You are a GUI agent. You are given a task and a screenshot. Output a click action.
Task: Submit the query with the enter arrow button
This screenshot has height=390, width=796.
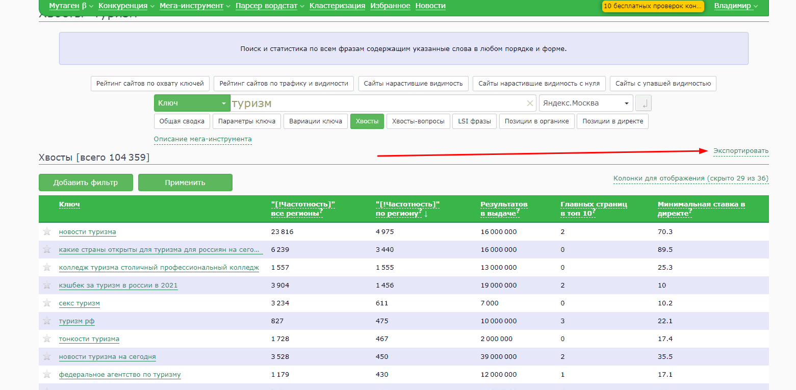pyautogui.click(x=644, y=103)
